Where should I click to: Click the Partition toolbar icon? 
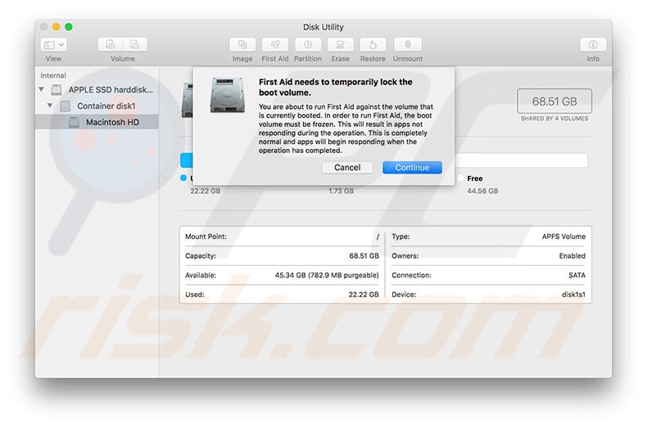pos(308,44)
